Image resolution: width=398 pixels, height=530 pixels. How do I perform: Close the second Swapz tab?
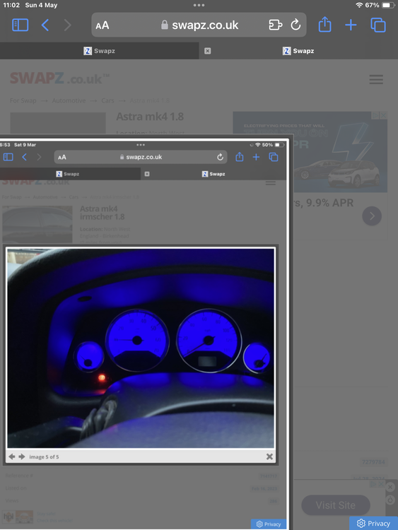click(x=208, y=51)
